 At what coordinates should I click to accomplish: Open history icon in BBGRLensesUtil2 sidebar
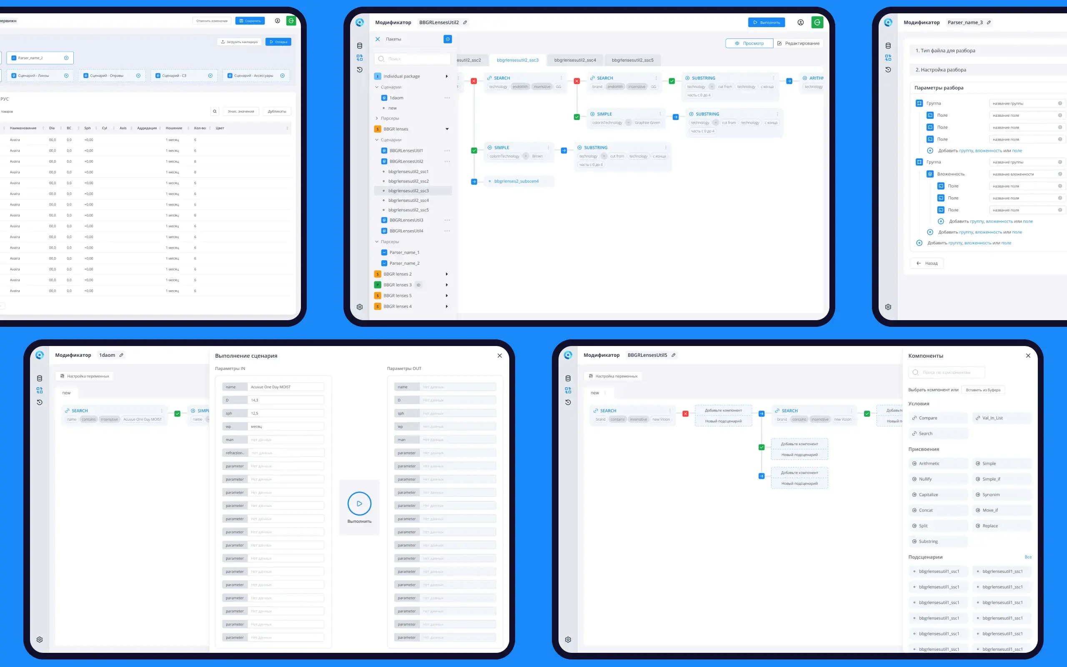point(359,70)
